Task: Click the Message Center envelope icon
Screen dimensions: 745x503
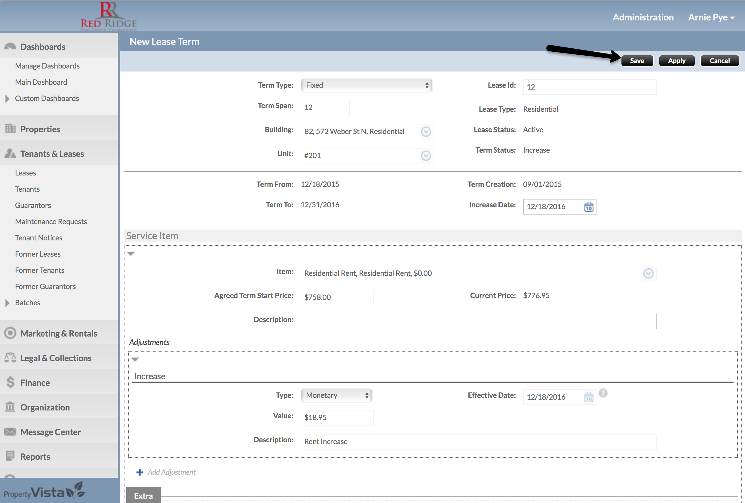Action: point(10,432)
